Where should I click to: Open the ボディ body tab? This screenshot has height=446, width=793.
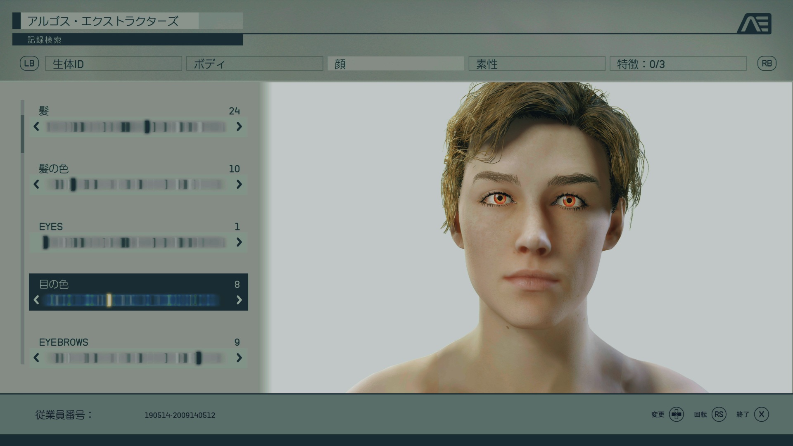tap(254, 64)
